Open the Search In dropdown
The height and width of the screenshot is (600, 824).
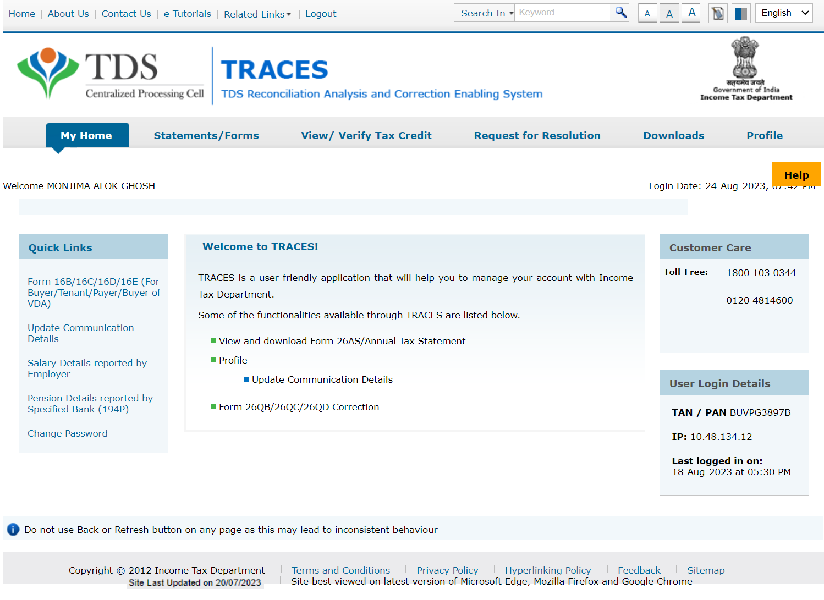click(484, 12)
